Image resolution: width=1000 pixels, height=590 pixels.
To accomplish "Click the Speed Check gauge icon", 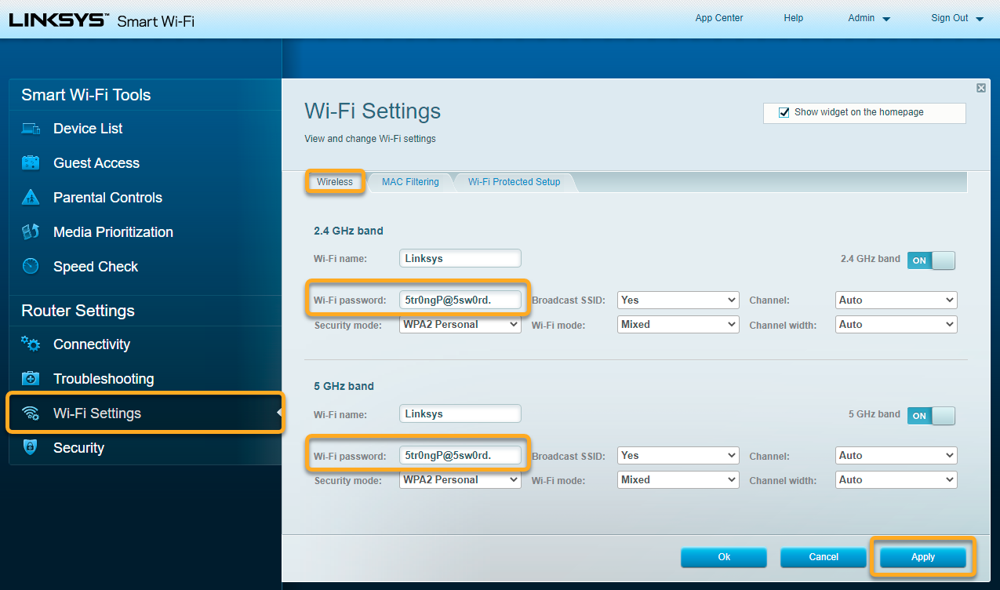I will [x=31, y=267].
